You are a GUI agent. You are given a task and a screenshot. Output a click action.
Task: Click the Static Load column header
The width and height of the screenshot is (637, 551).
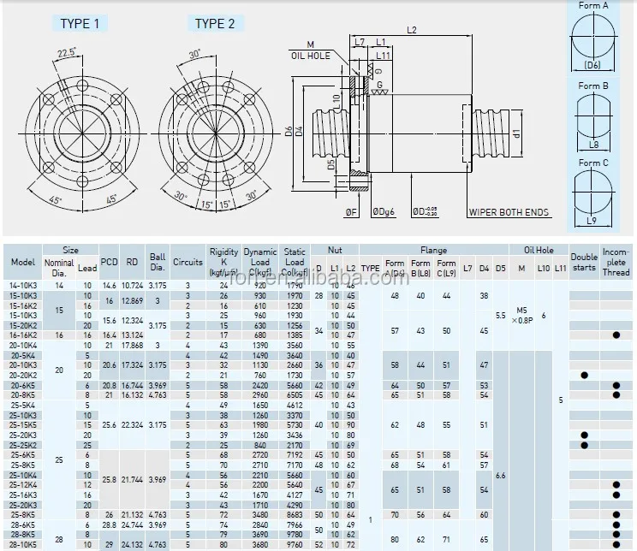[295, 262]
